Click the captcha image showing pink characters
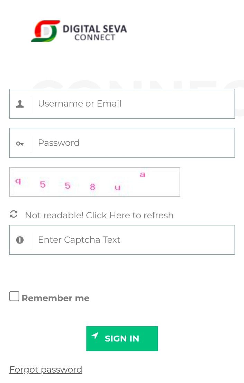This screenshot has height=383, width=244. (x=95, y=182)
